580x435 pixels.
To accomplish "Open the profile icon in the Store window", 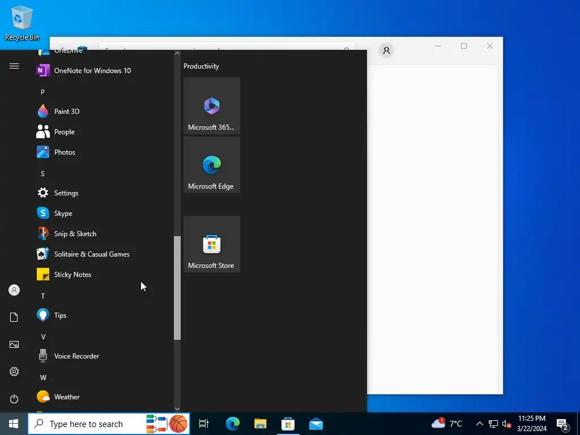I will tap(386, 50).
